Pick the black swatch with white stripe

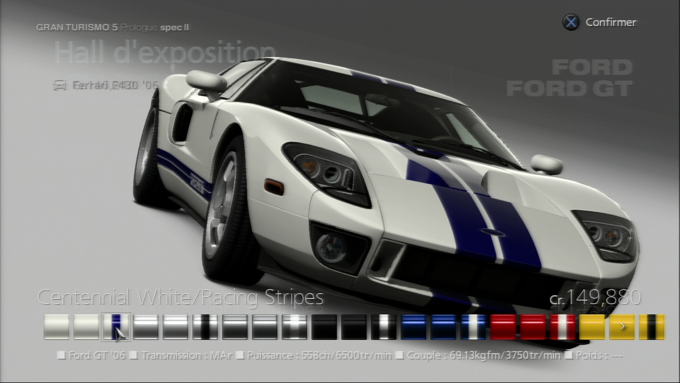coord(384,327)
